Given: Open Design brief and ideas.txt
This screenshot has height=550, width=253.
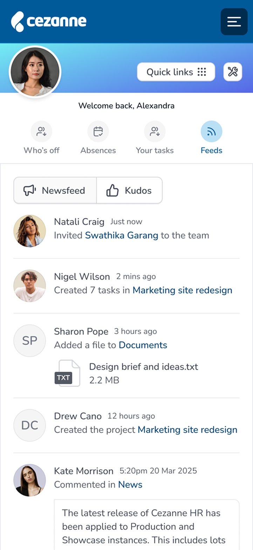Looking at the screenshot, I should click(144, 367).
